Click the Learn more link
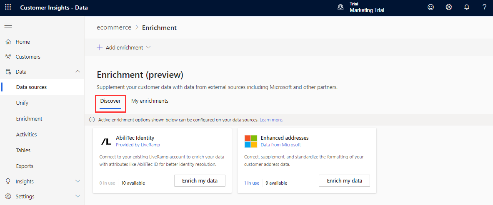The width and height of the screenshot is (493, 205). tap(271, 120)
